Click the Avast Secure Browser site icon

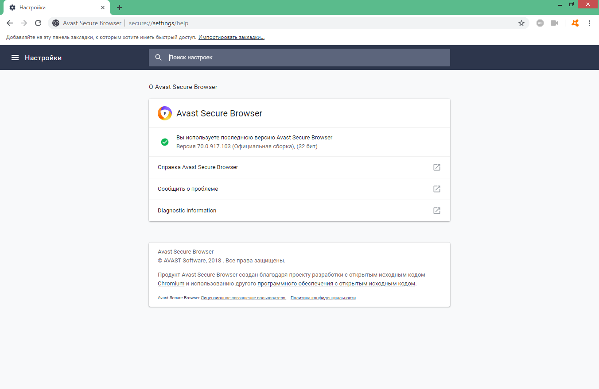(56, 23)
